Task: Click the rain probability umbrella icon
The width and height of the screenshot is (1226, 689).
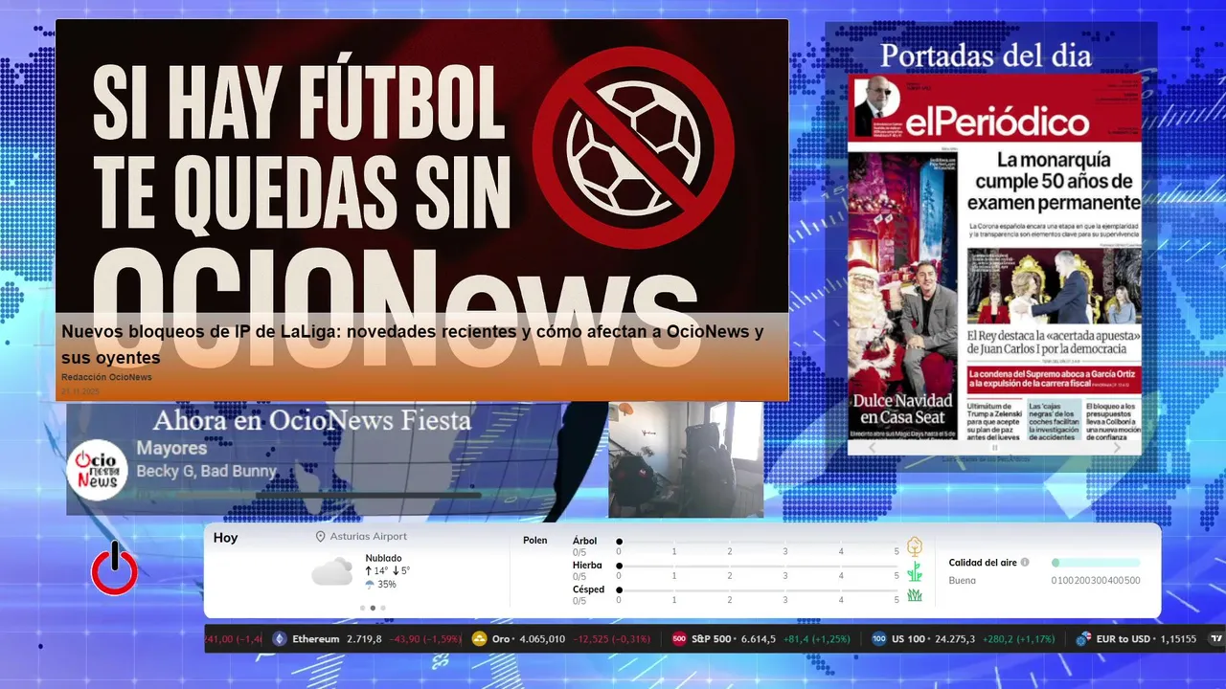Action: (370, 584)
